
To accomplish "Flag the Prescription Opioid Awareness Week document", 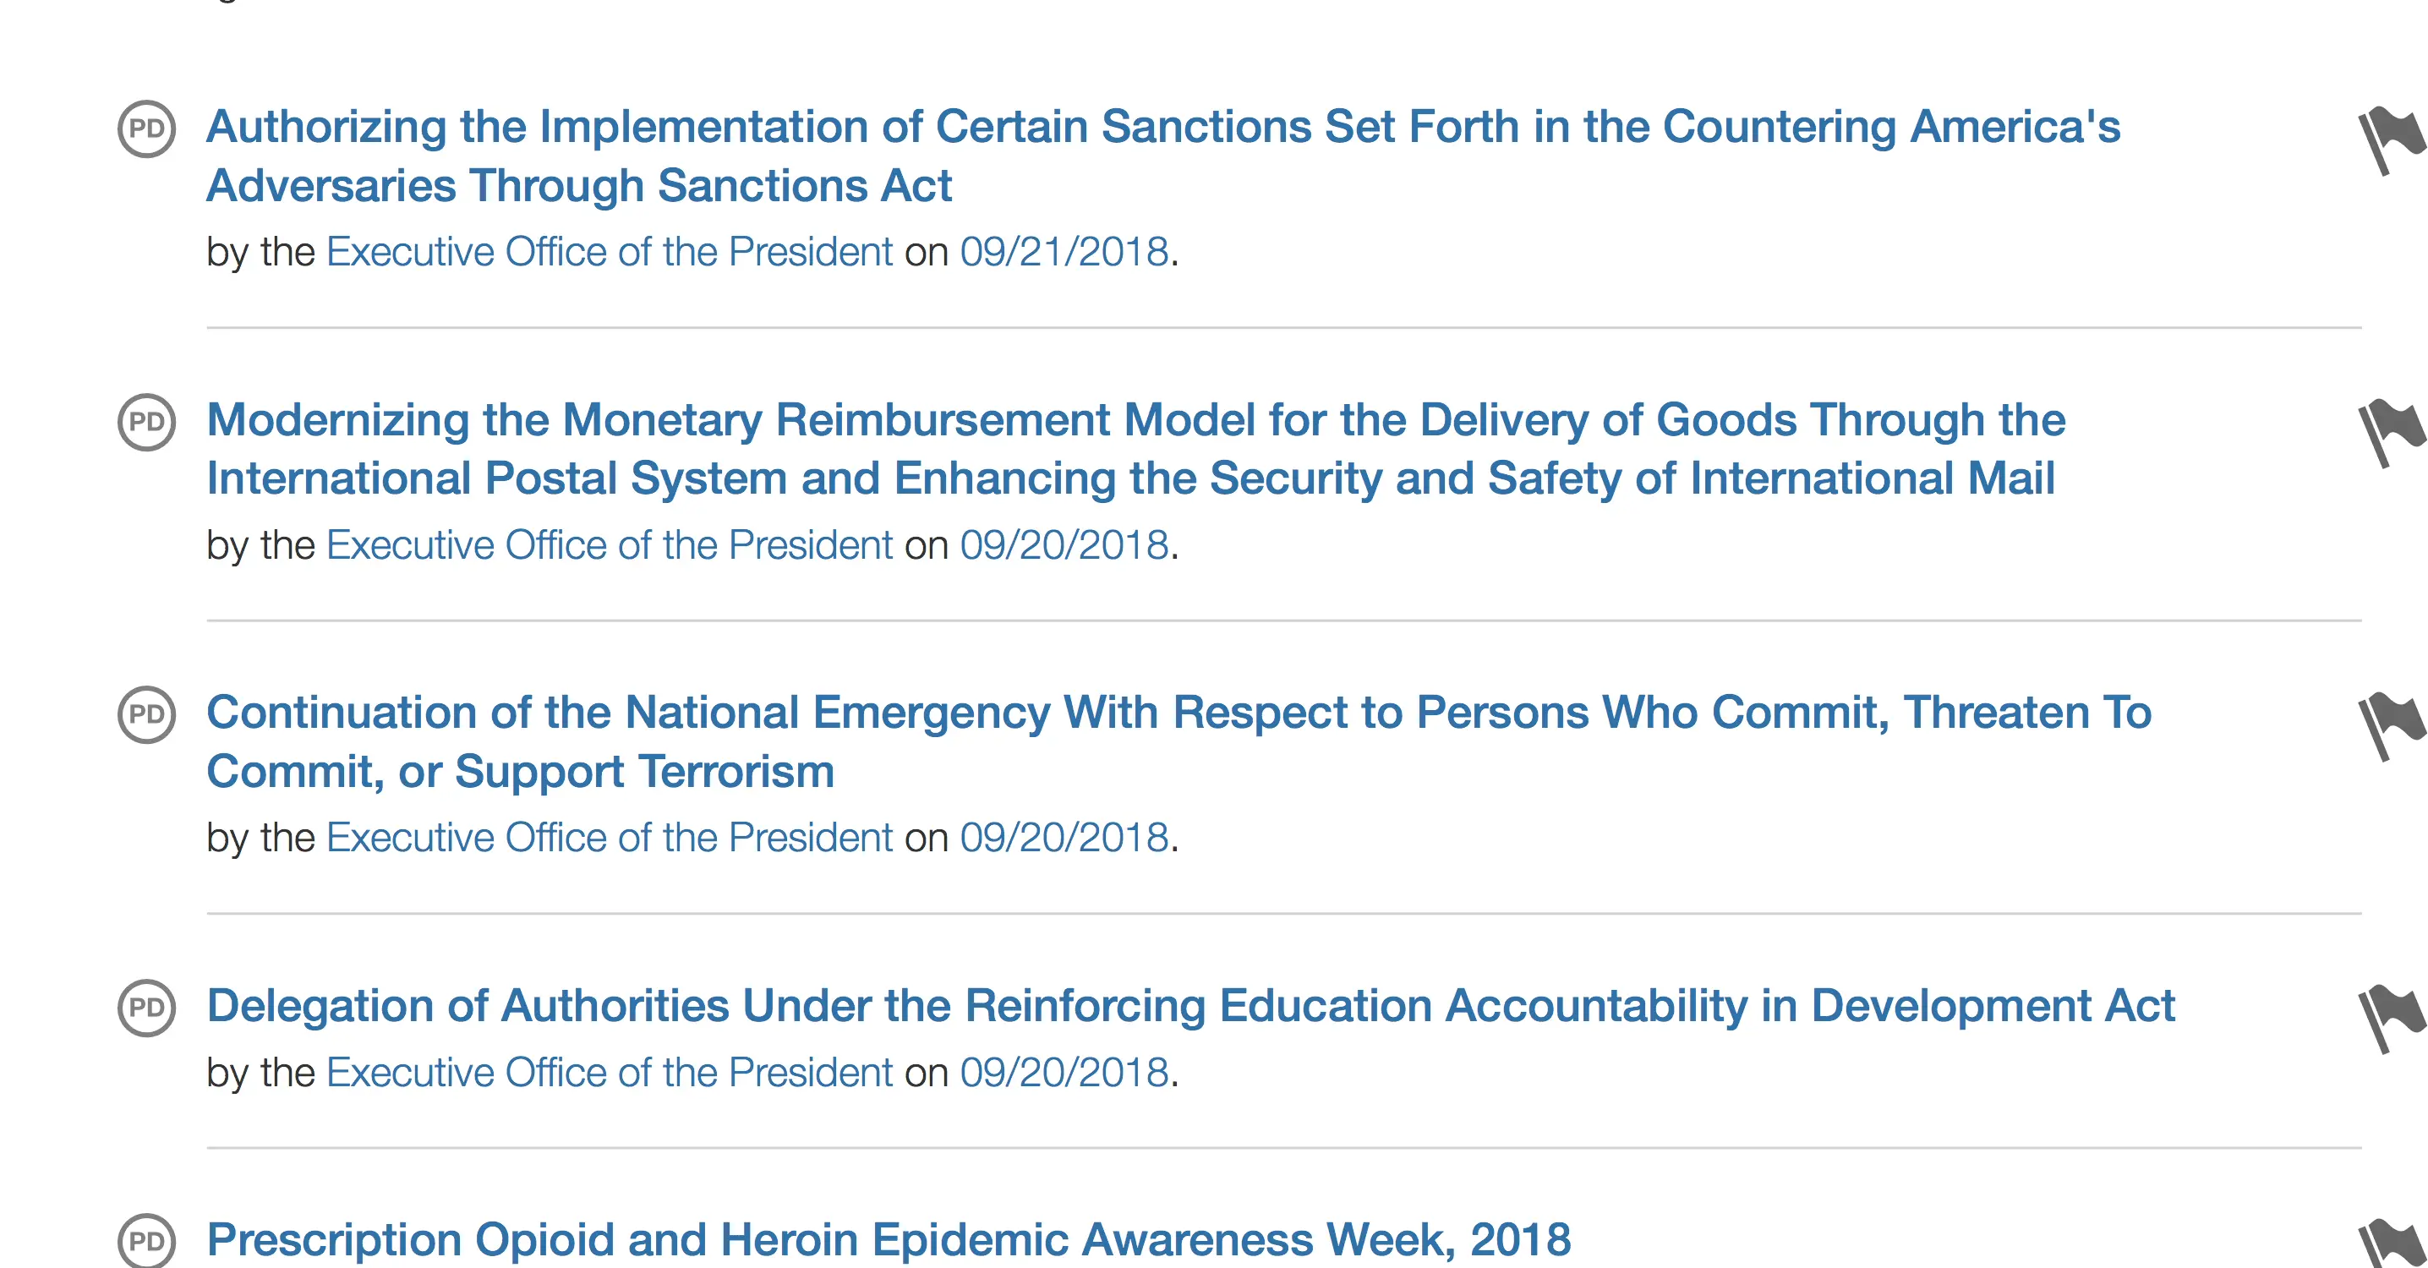I will (2389, 1244).
